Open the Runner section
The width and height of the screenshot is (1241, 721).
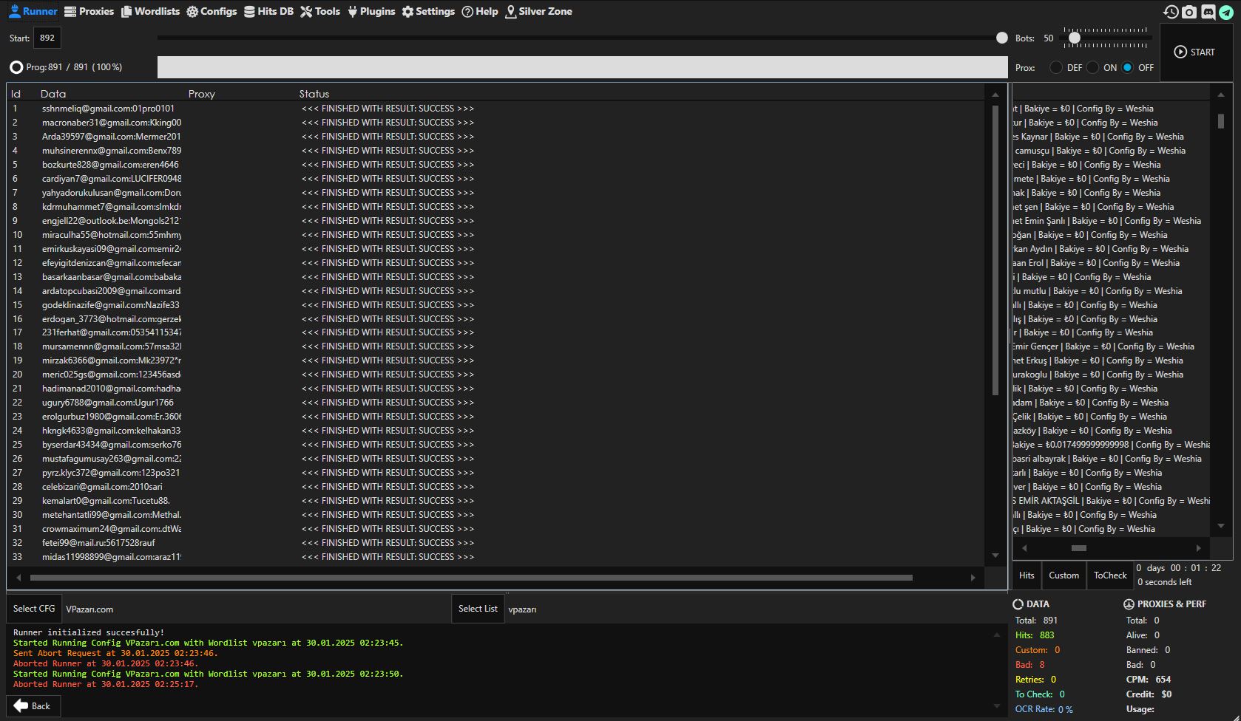[x=33, y=11]
